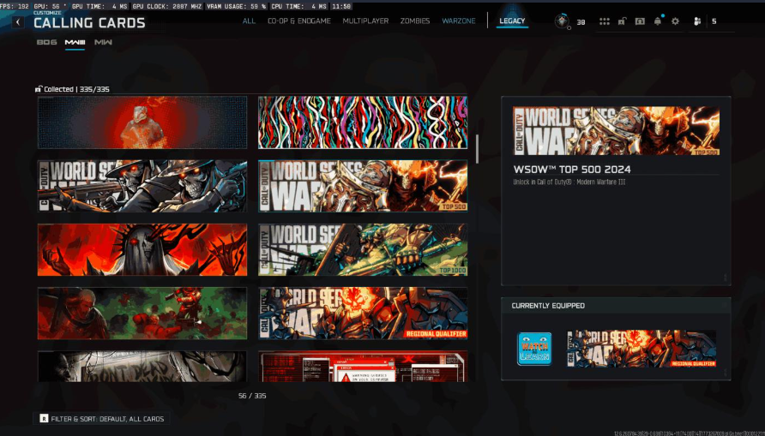Switch to the MW game sub-tab
The image size is (765, 436).
(103, 42)
